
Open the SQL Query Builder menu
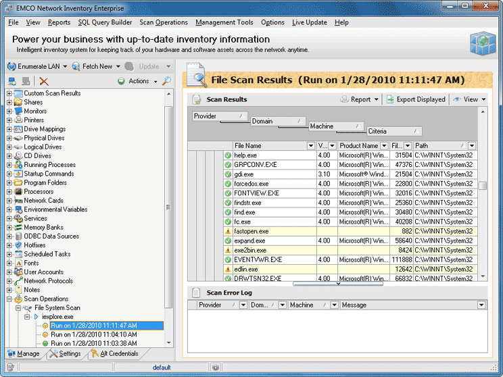(105, 22)
